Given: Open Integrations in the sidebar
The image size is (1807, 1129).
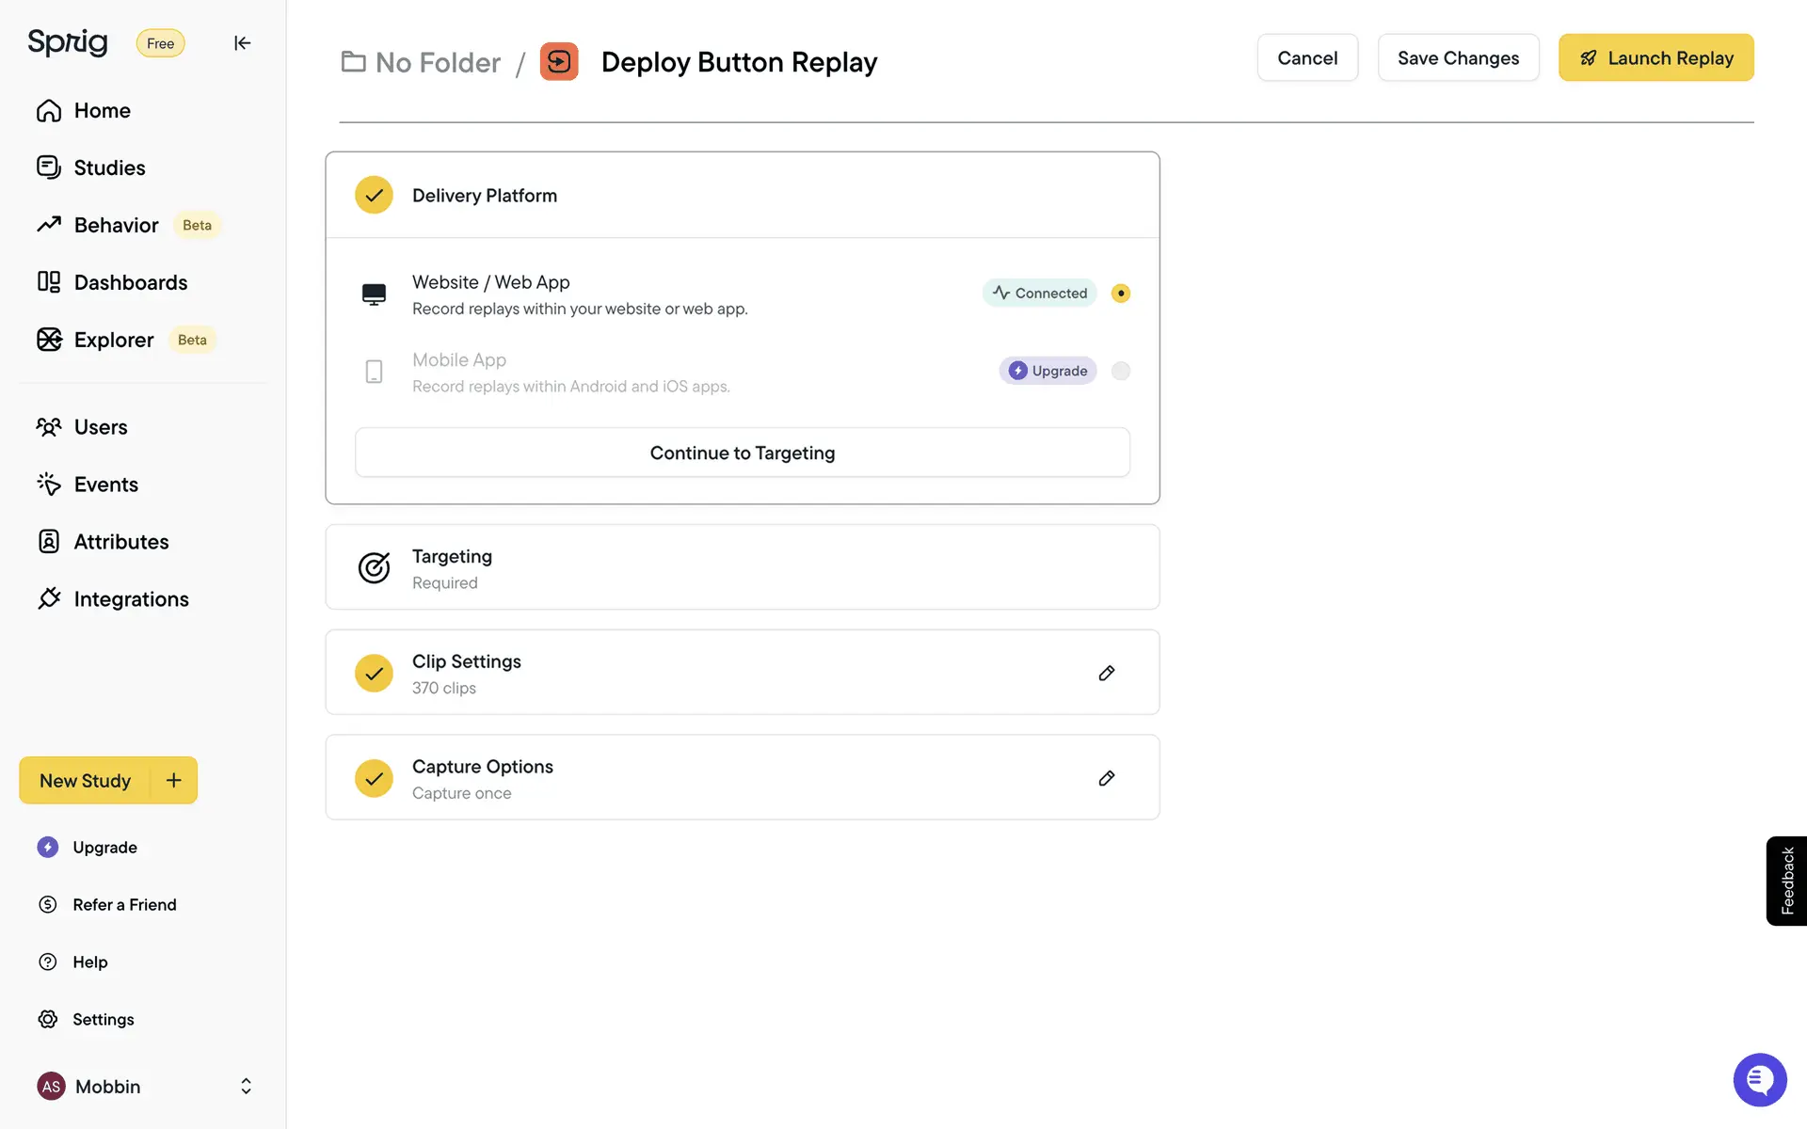Looking at the screenshot, I should click(x=131, y=599).
